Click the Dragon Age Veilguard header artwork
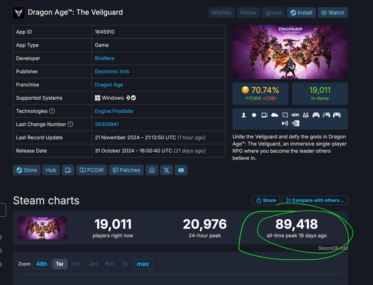Viewport: 373px width, 285px height. tap(290, 52)
